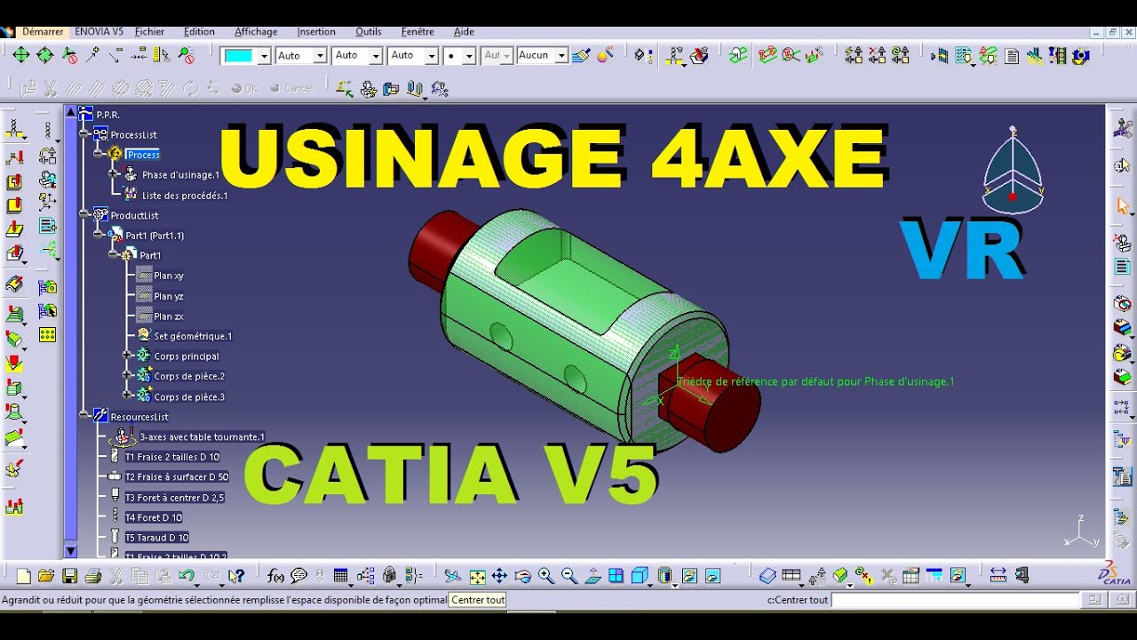The image size is (1137, 640).
Task: Select the Process tree item
Action: 142,155
